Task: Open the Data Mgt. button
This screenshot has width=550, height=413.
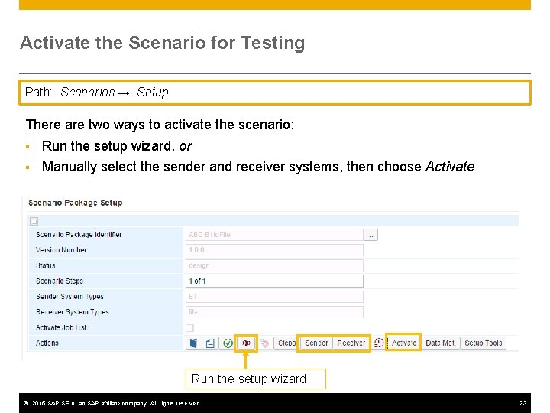Action: [x=441, y=343]
